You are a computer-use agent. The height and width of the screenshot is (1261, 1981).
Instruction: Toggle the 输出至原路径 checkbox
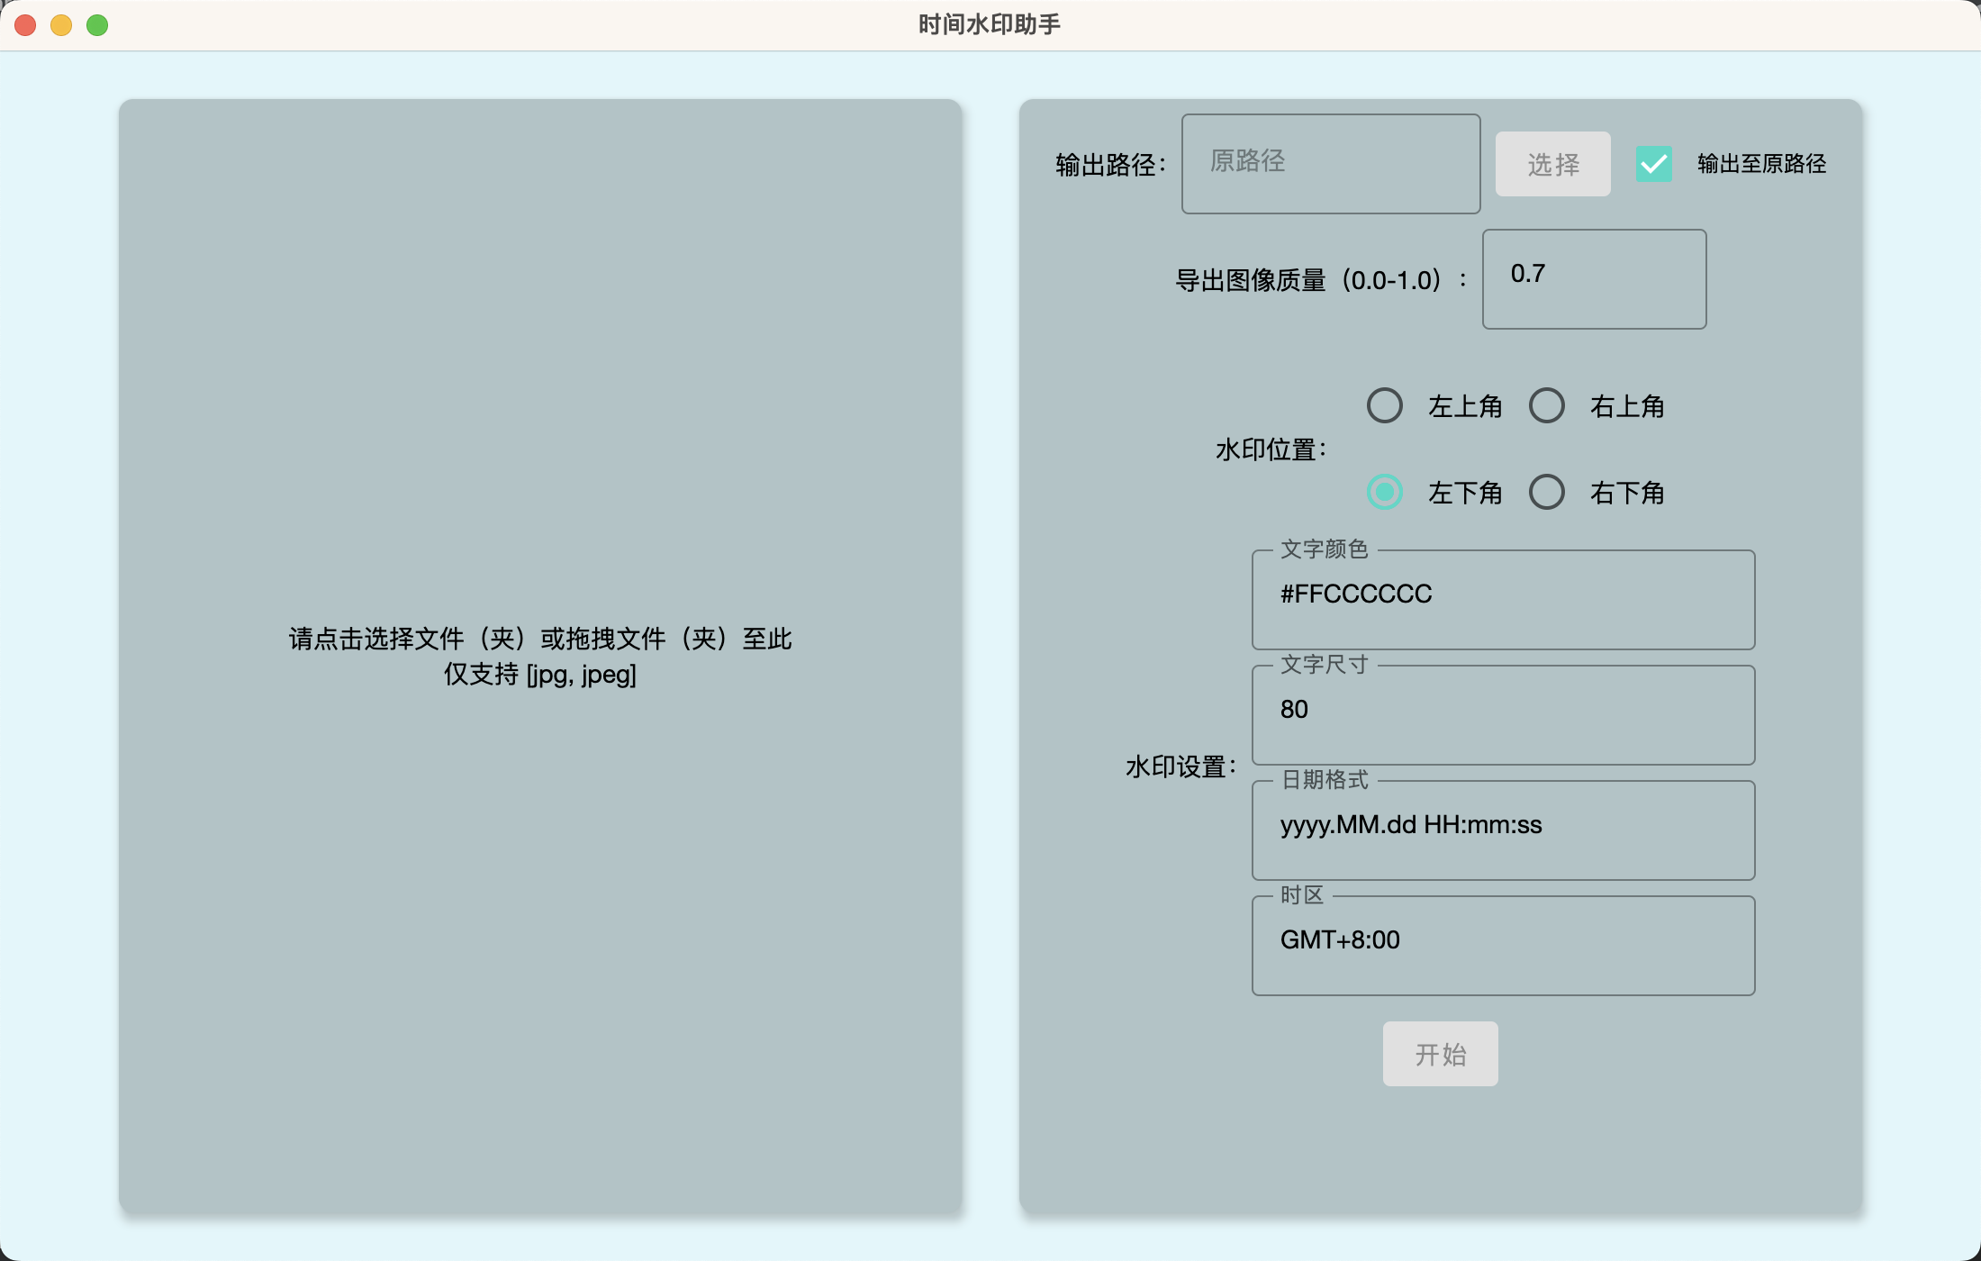1654,164
